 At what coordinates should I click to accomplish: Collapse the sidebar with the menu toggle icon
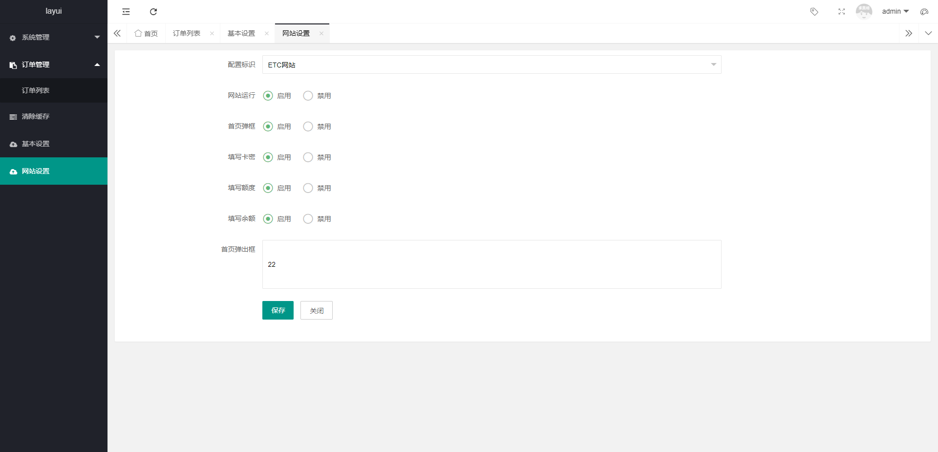click(126, 12)
